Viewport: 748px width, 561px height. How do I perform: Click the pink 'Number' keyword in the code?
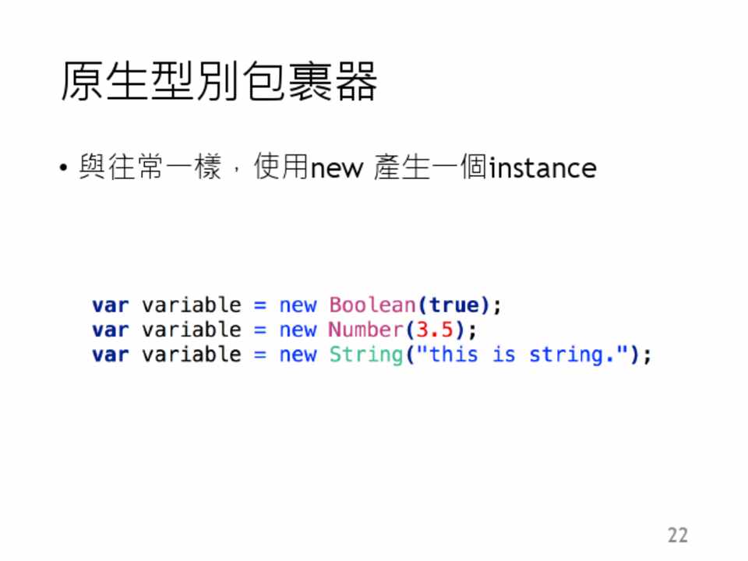[x=366, y=330]
